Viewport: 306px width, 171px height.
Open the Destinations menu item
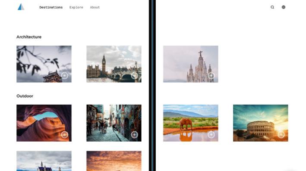click(51, 7)
